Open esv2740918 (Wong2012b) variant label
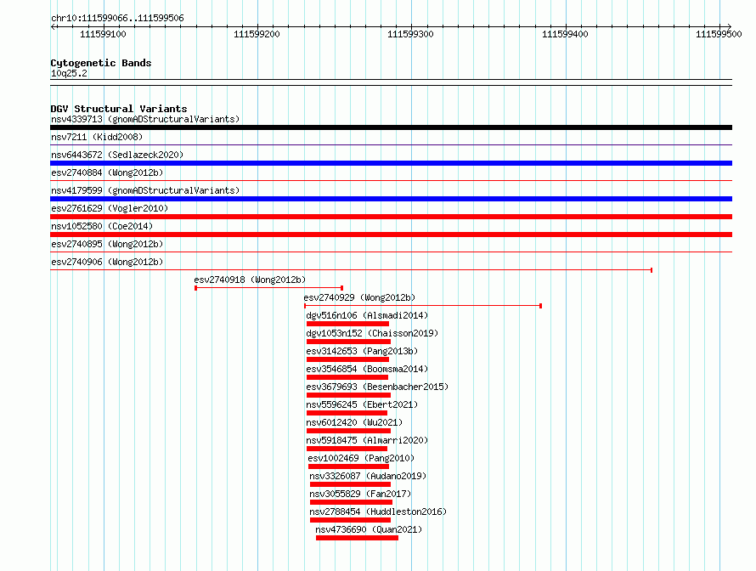The width and height of the screenshot is (756, 571). point(250,280)
